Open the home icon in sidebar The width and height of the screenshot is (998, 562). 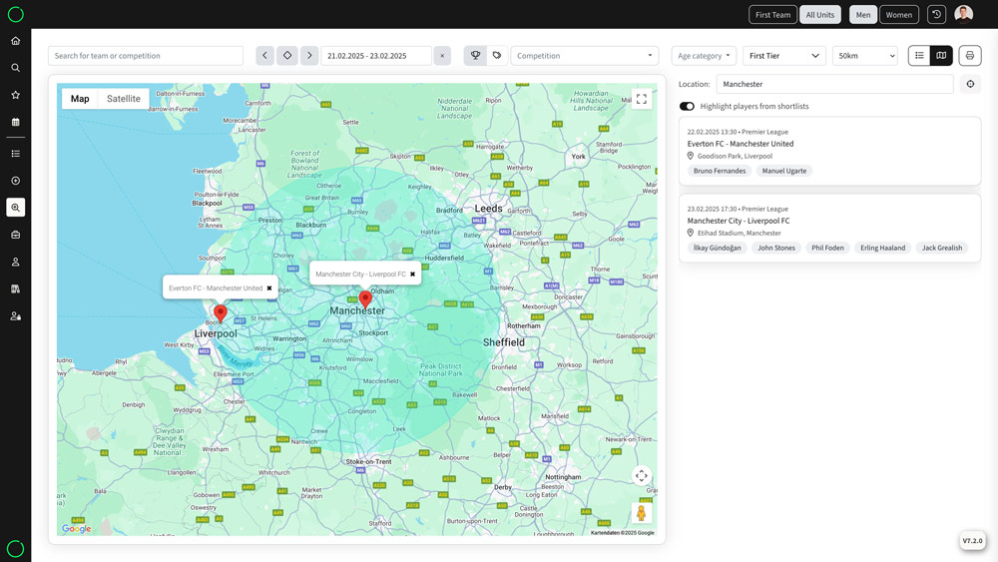(x=15, y=41)
